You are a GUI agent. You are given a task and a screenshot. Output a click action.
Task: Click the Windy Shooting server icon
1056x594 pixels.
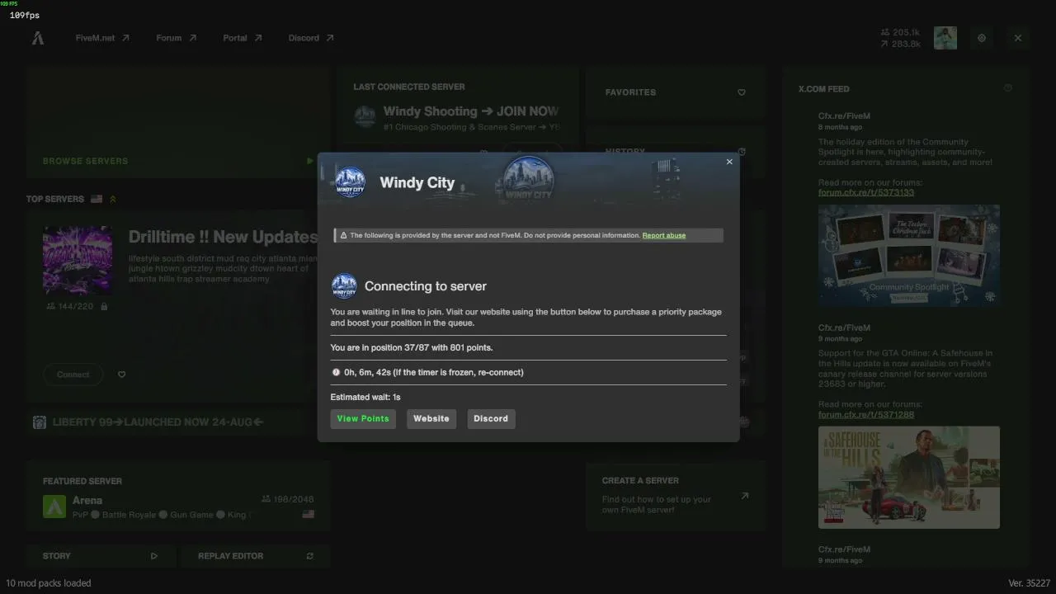(x=365, y=116)
